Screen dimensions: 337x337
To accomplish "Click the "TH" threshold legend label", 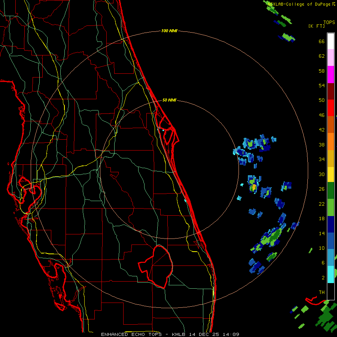I will click(x=322, y=292).
